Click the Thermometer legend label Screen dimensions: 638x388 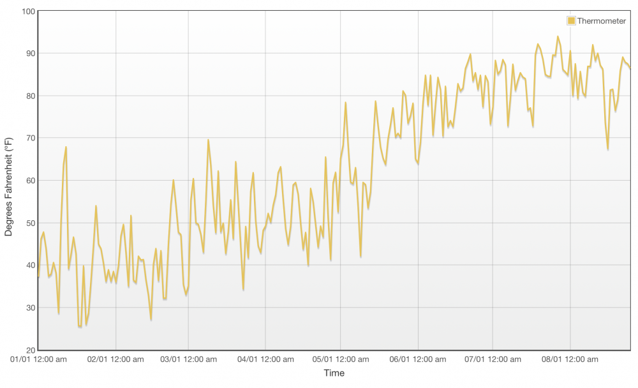pos(601,21)
